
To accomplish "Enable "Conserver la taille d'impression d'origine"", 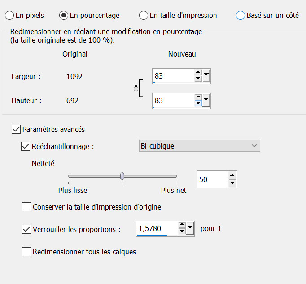I will pos(26,207).
